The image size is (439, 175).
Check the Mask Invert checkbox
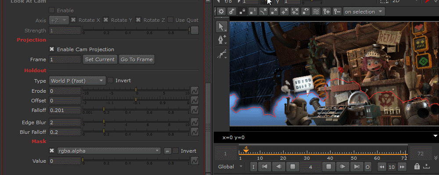coord(176,150)
